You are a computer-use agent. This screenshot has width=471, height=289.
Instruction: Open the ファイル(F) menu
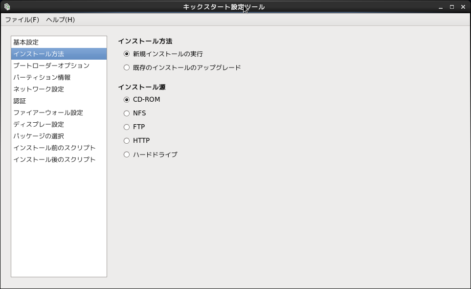pyautogui.click(x=22, y=20)
